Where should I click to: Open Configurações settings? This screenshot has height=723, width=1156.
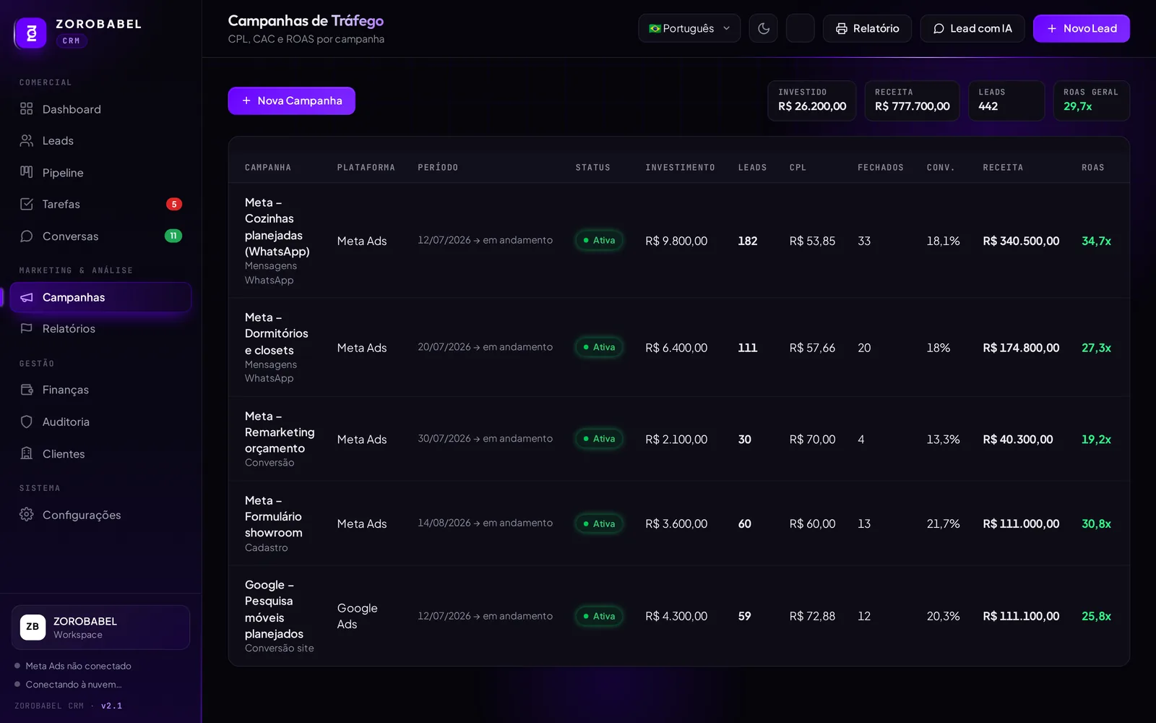tap(100, 514)
